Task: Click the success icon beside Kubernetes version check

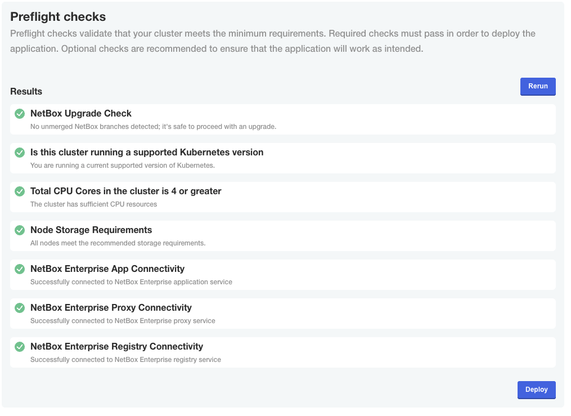Action: (20, 153)
